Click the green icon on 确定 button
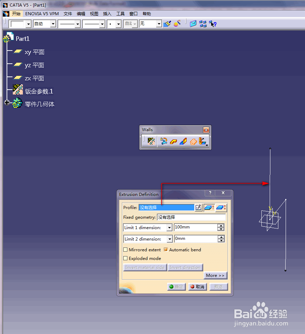The height and width of the screenshot is (334, 305). (171, 287)
